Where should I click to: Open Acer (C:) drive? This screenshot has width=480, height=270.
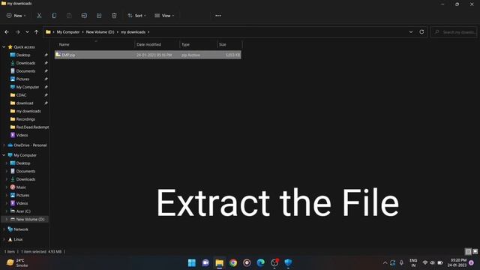coord(23,211)
